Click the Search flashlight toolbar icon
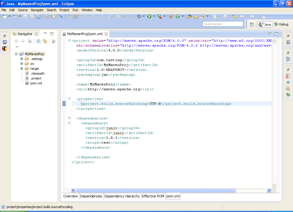The width and height of the screenshot is (293, 212). [203, 16]
